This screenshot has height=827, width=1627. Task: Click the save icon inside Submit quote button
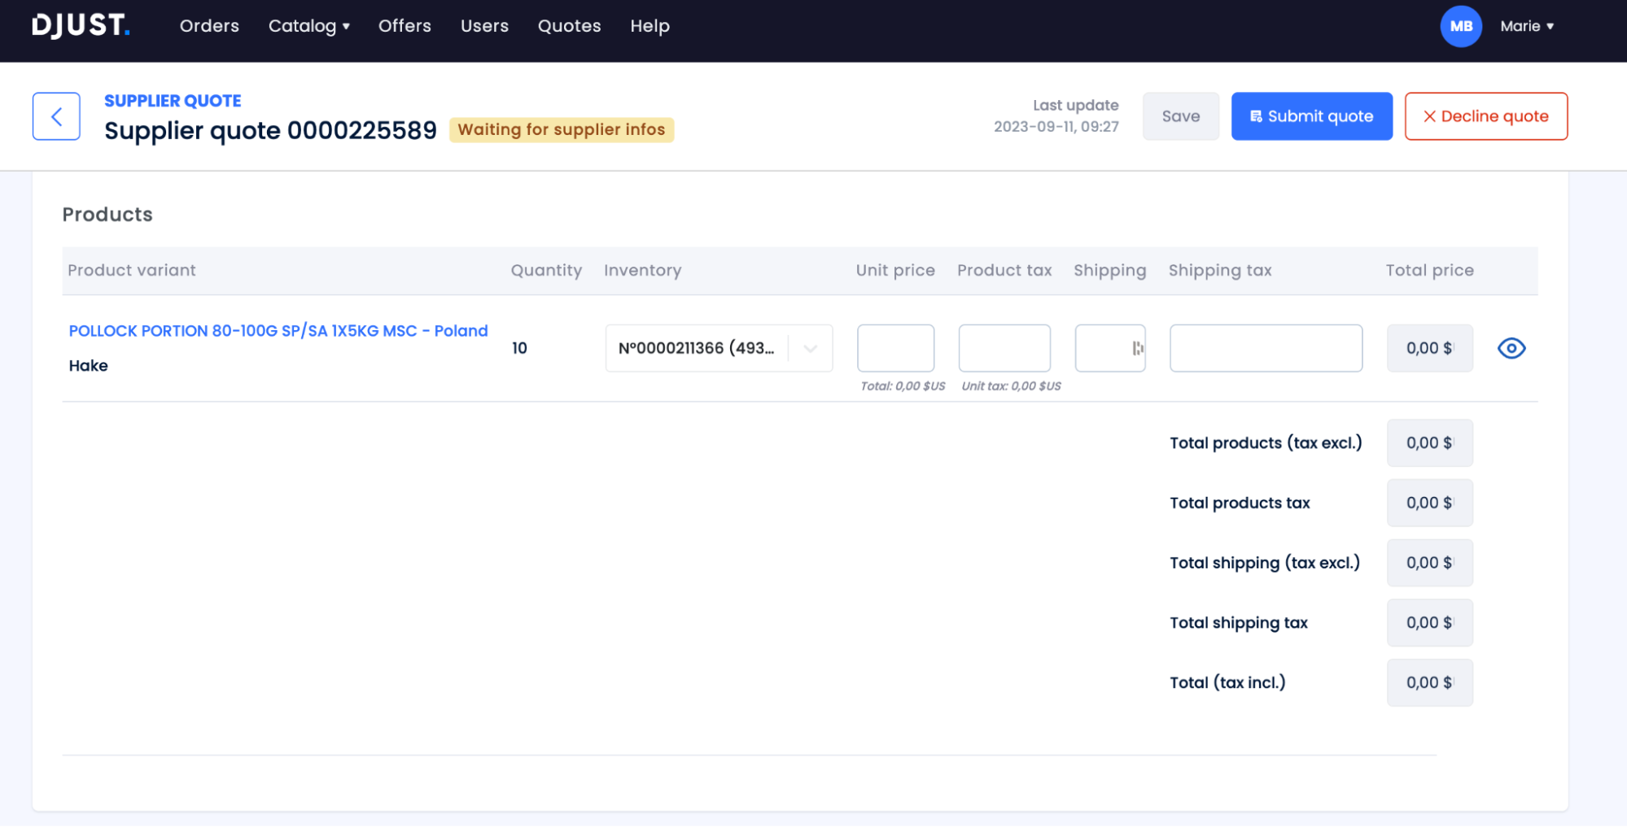coord(1255,115)
